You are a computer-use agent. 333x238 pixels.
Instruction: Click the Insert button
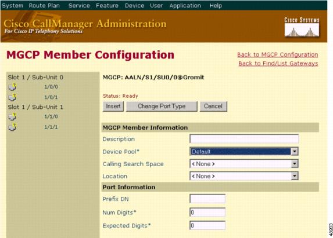113,106
